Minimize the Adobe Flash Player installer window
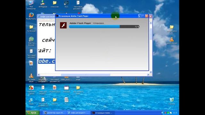The image size is (205, 115). click(140, 16)
